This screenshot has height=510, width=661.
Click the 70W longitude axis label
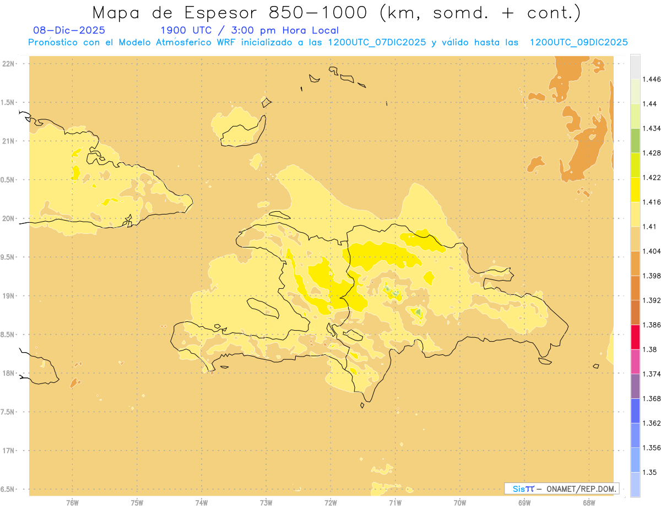pos(460,503)
